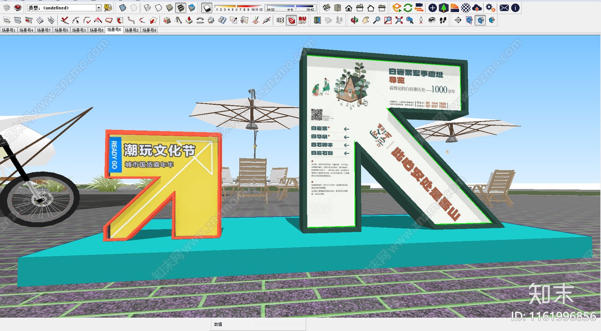Adjust the shadow time-of-day slider
The image size is (601, 331).
point(290,8)
